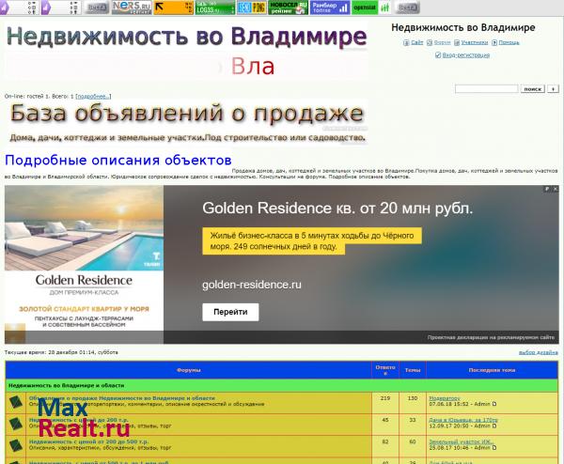Click the Недвижимость во Владимире и области category

click(x=67, y=385)
